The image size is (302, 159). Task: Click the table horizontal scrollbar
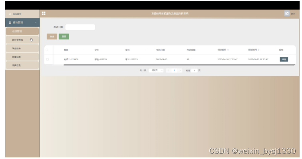[179, 65]
